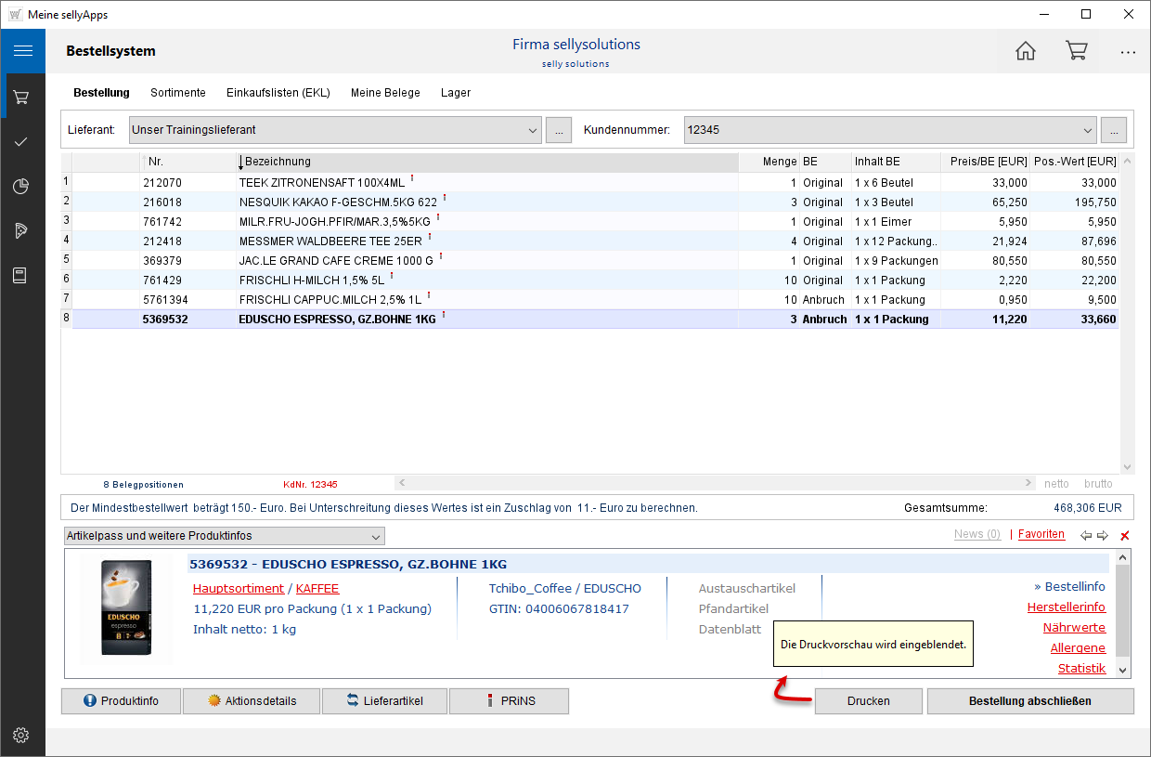Screen dimensions: 1151x757
Task: Click the horizontal scrollbar under the table
Action: (x=714, y=484)
